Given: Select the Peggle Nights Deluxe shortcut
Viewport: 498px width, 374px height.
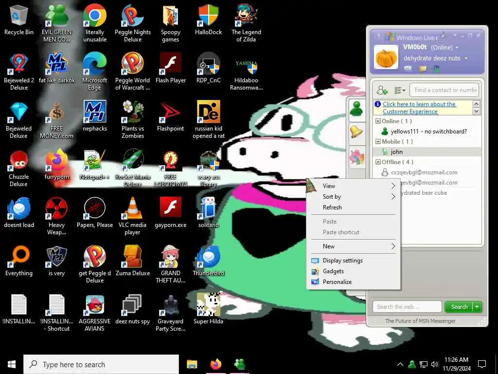Looking at the screenshot, I should click(x=133, y=23).
